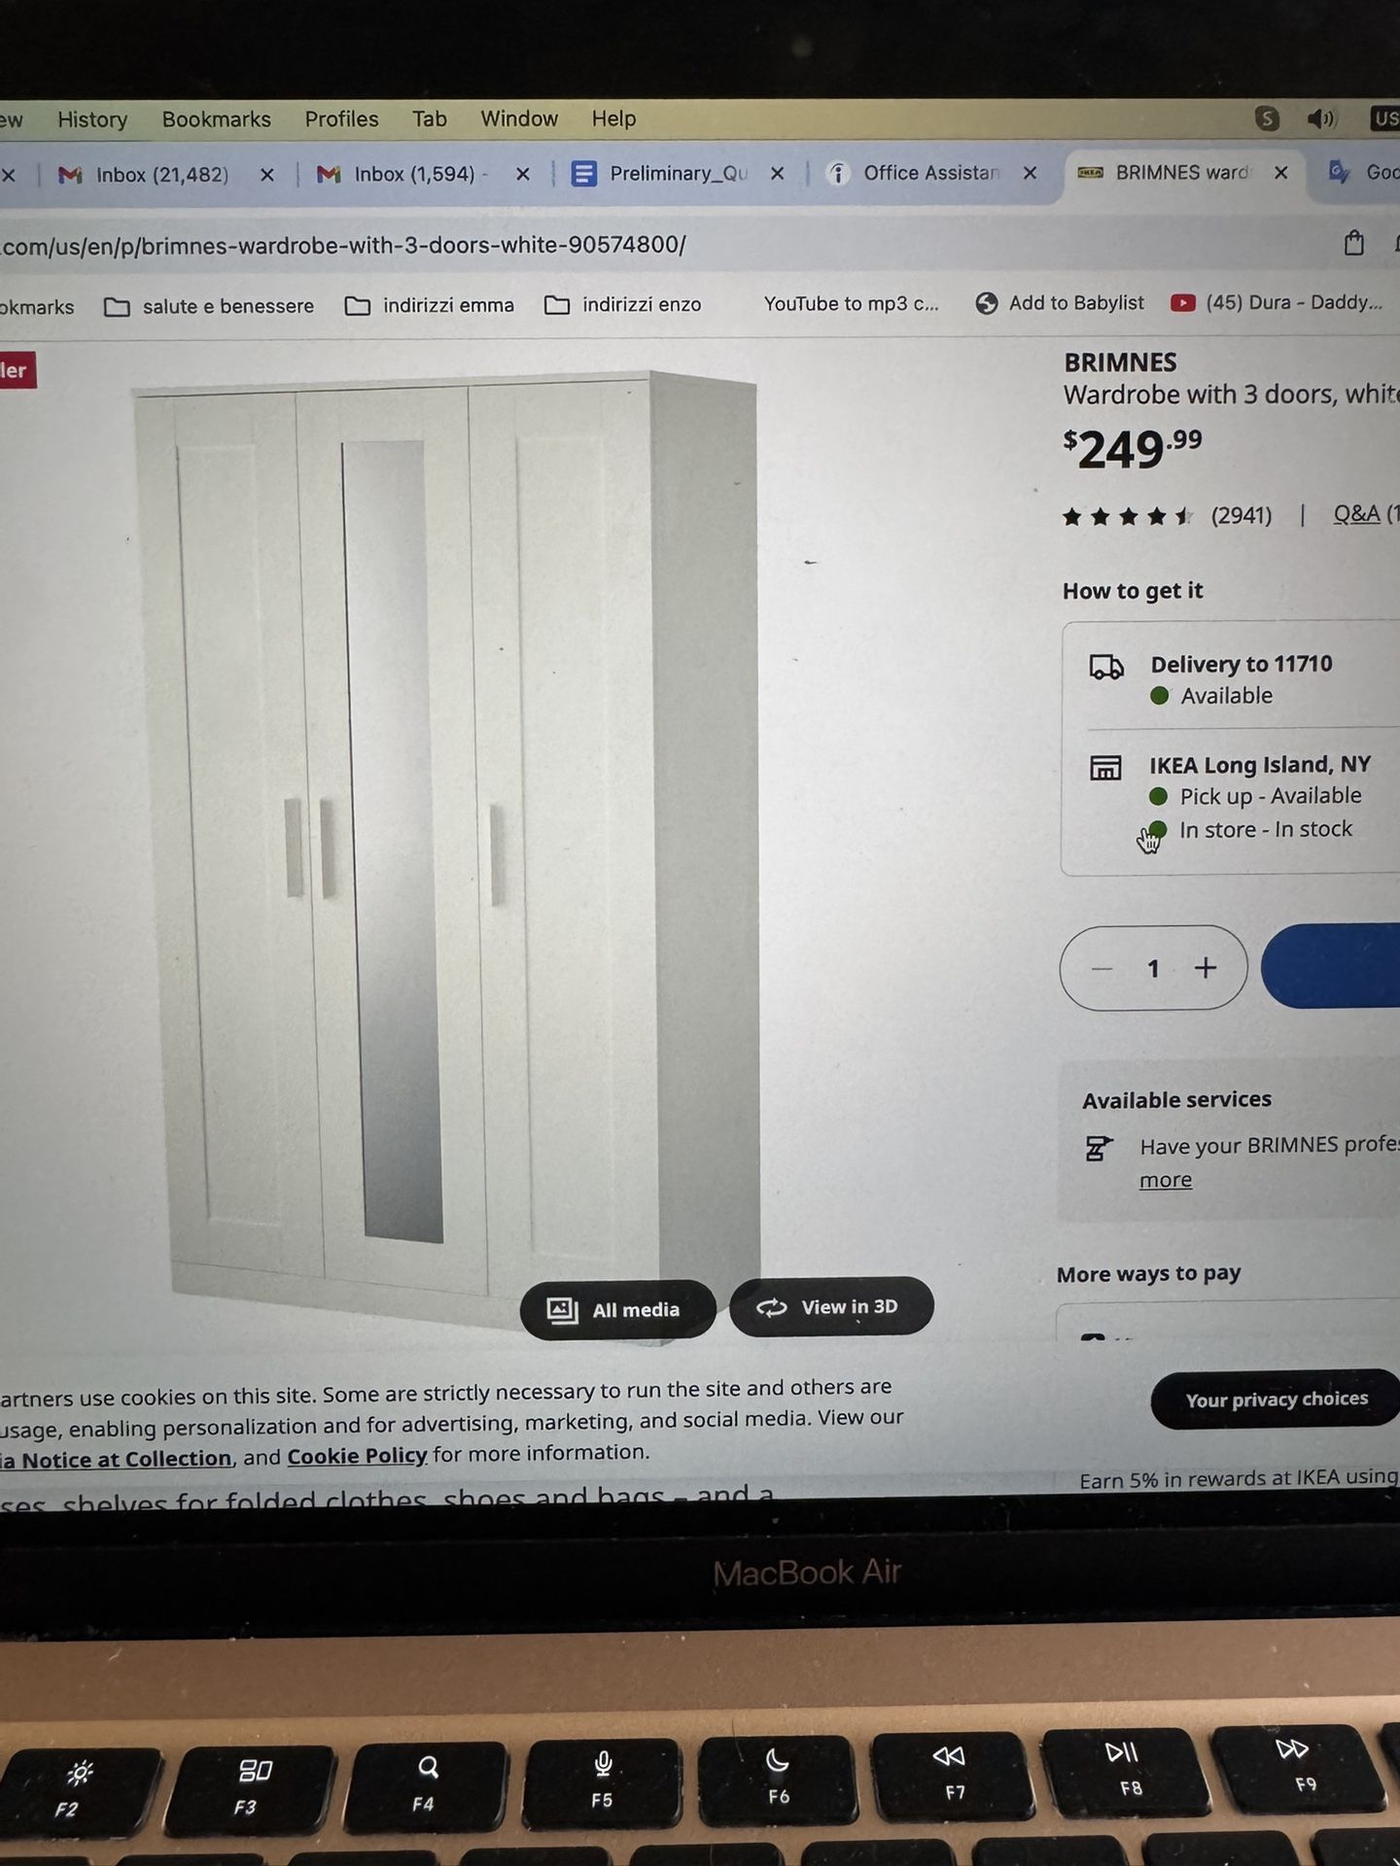Click Add to Babylist bookmark

[x=1060, y=303]
